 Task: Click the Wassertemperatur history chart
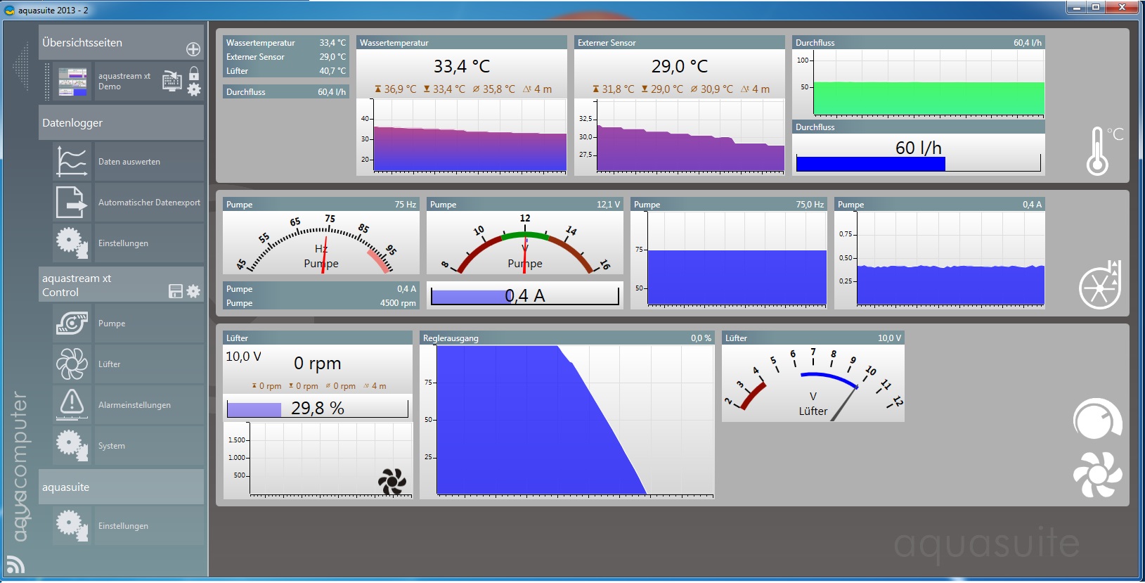click(x=462, y=136)
